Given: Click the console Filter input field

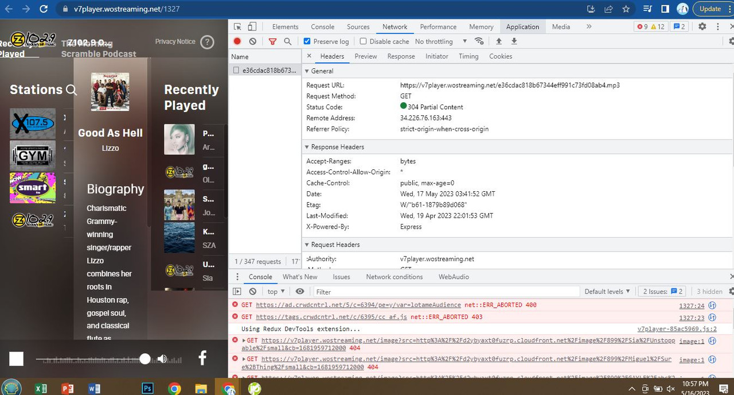Looking at the screenshot, I should click(446, 292).
